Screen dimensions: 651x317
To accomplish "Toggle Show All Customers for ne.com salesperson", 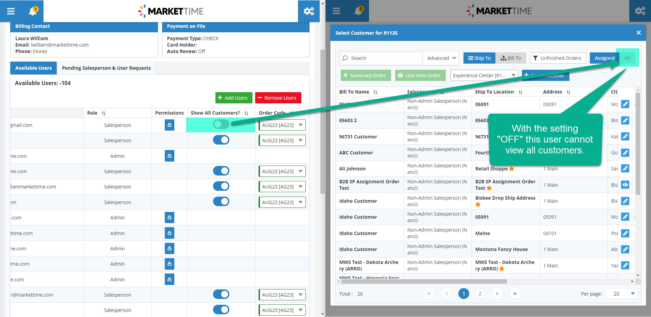I will point(221,171).
